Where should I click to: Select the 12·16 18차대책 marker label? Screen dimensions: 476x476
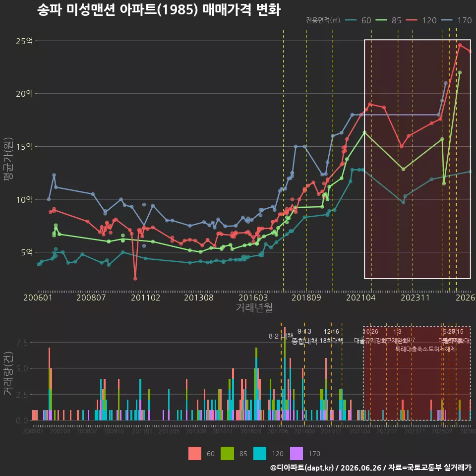pos(331,336)
